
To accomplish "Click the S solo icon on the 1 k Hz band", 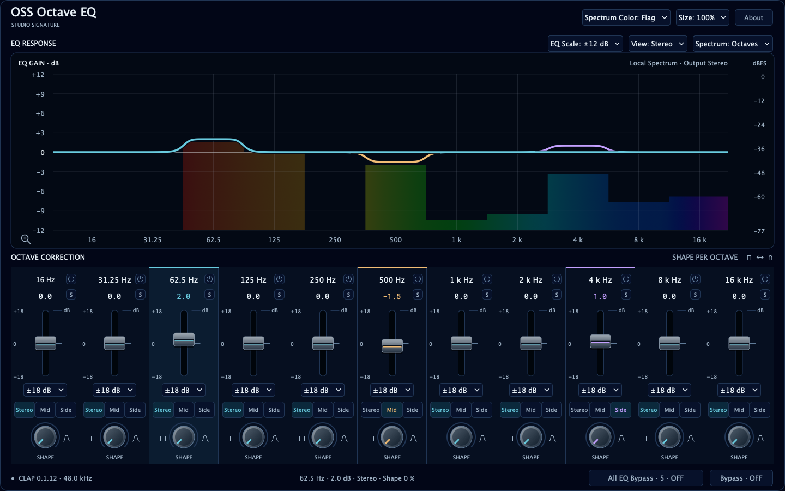I will tap(487, 295).
